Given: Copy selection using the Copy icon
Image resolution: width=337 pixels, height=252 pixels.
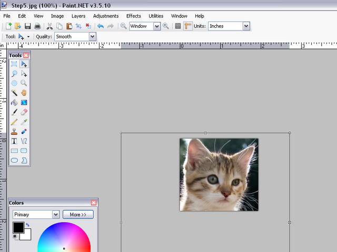Looking at the screenshot, I should [x=60, y=26].
